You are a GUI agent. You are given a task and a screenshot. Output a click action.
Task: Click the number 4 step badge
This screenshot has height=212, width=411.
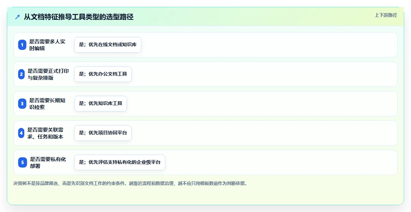[x=21, y=133]
